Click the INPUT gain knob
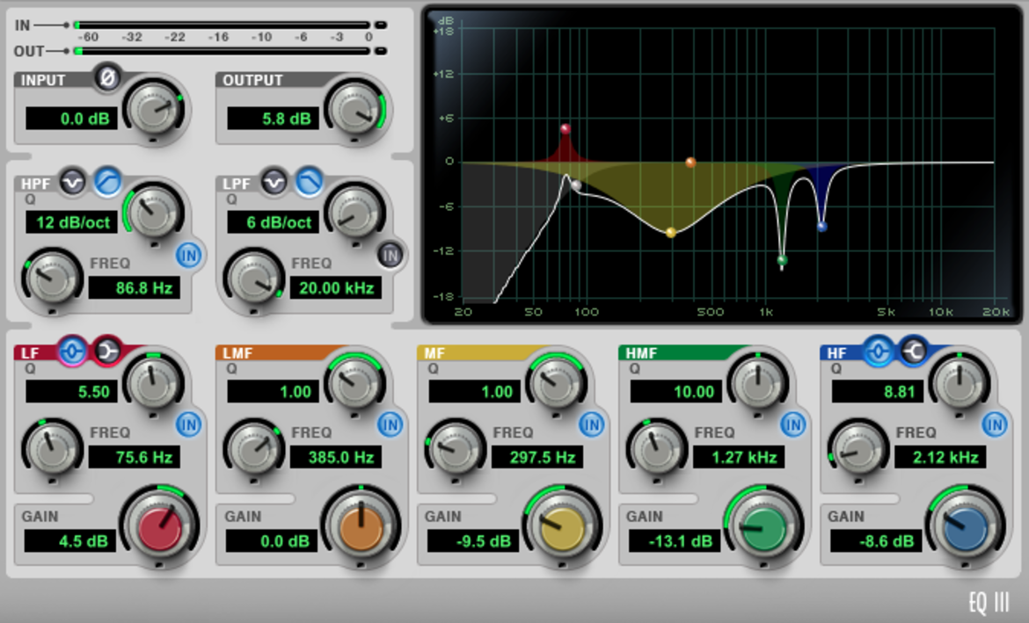 [154, 108]
